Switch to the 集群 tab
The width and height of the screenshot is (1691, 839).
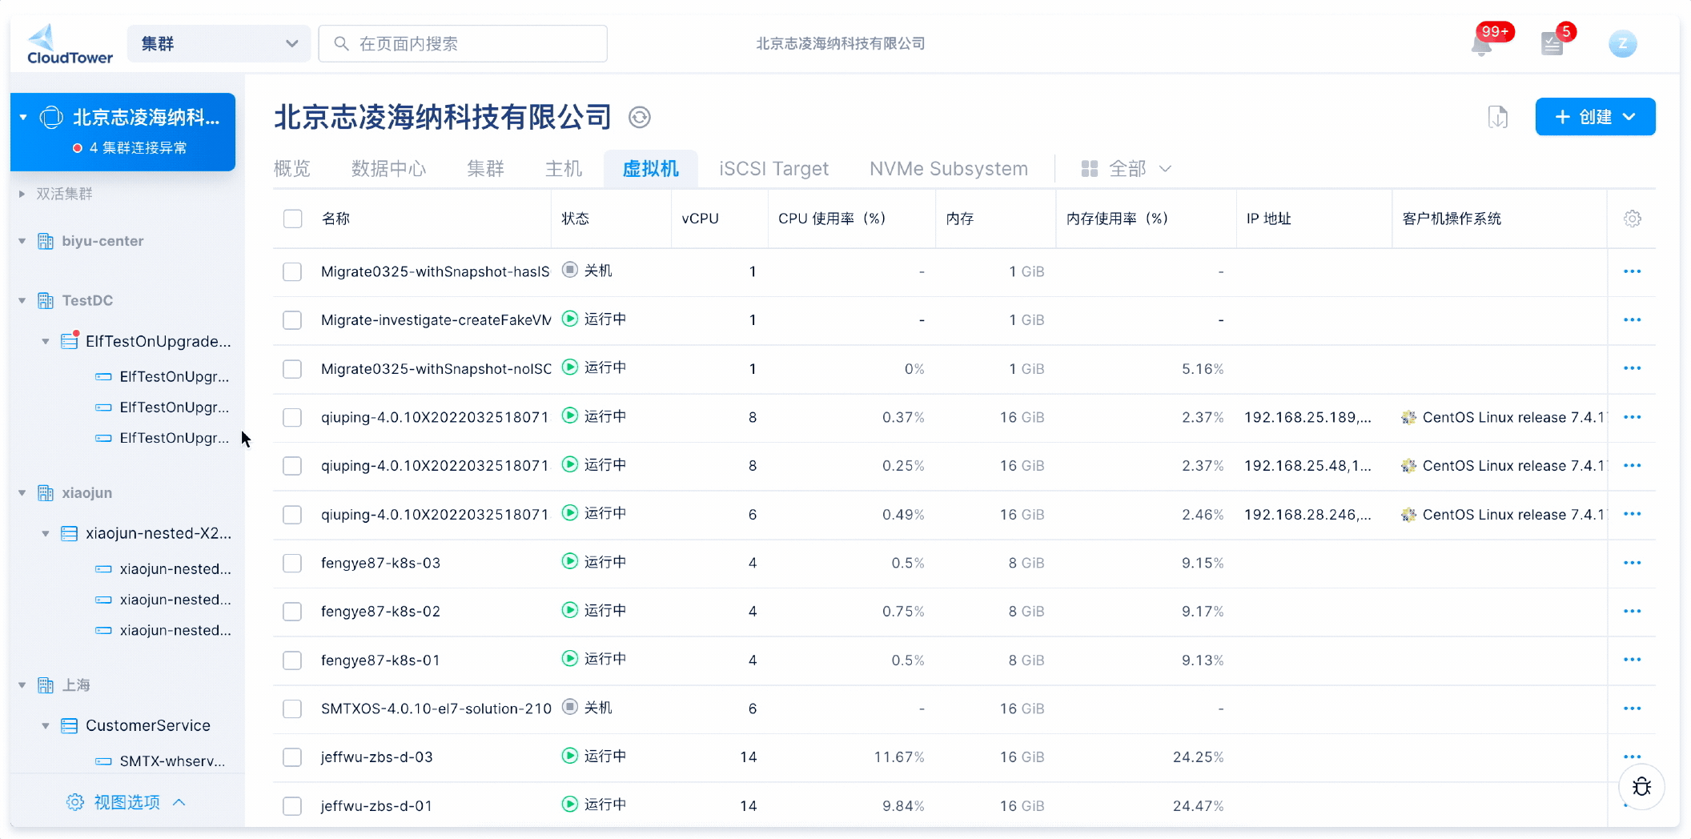[486, 168]
